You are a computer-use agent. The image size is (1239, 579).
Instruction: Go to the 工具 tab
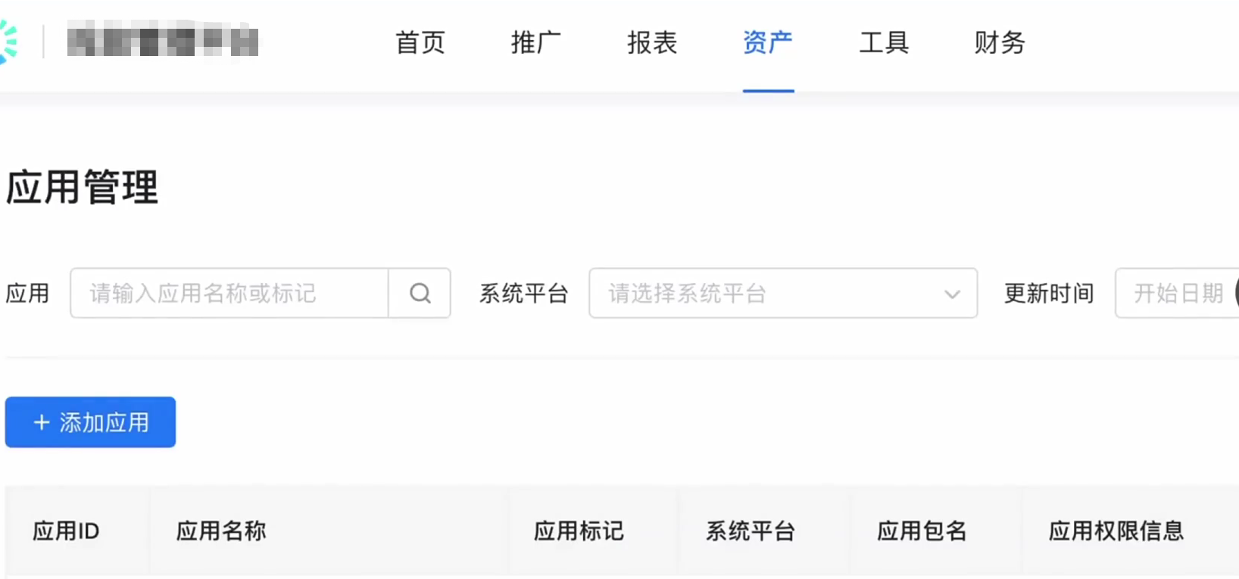(884, 42)
